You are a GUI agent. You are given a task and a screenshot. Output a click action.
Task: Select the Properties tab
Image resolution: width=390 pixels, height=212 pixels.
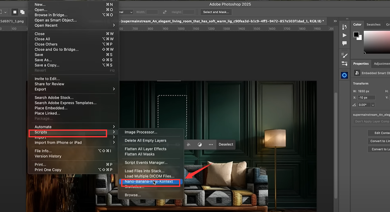point(361,64)
